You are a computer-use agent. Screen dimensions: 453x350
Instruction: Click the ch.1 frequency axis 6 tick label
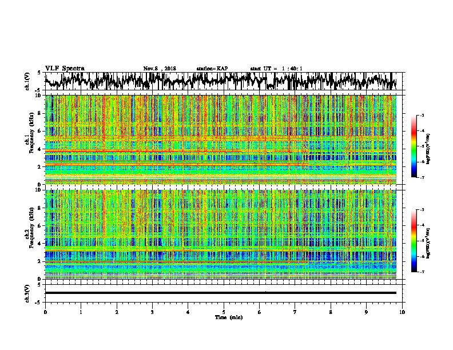[x=41, y=132]
